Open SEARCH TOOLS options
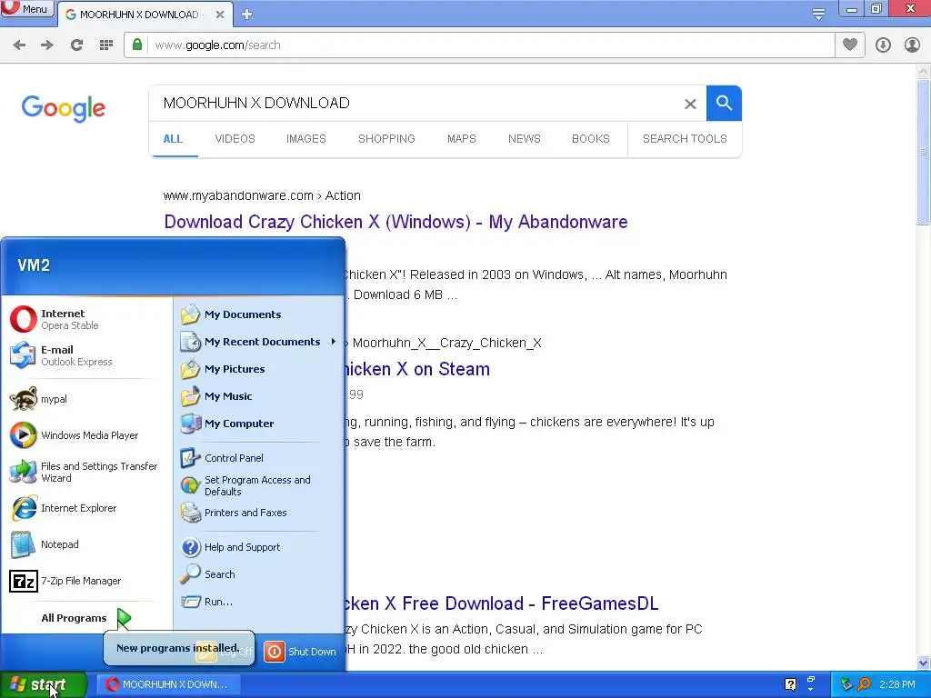Screen dimensions: 931x698 pyautogui.click(x=685, y=139)
